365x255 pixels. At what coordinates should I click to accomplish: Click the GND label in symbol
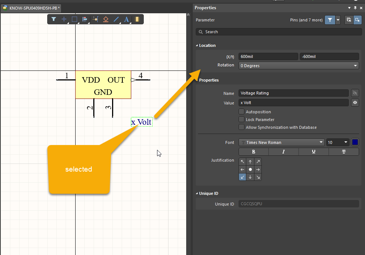coord(103,92)
